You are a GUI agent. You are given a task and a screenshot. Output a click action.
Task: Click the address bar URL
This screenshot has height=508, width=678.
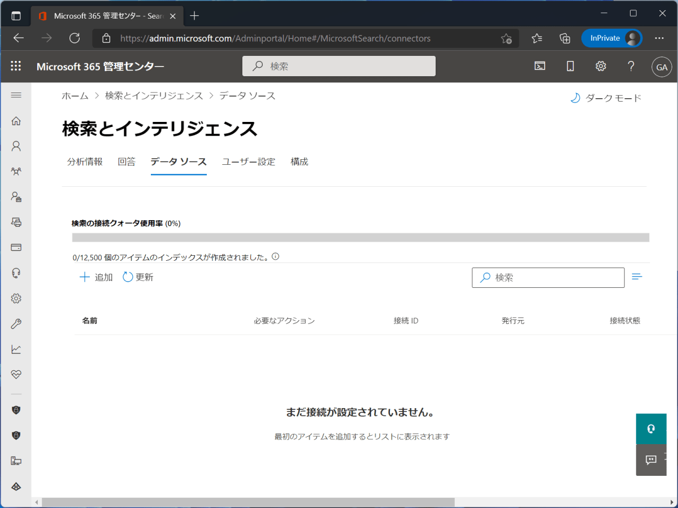pyautogui.click(x=275, y=38)
